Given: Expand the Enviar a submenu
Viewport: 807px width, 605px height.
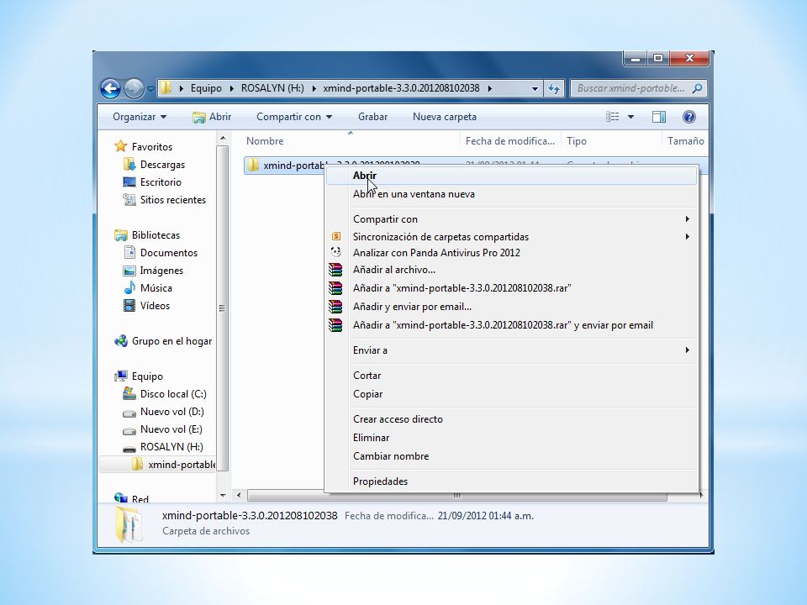Looking at the screenshot, I should 512,350.
